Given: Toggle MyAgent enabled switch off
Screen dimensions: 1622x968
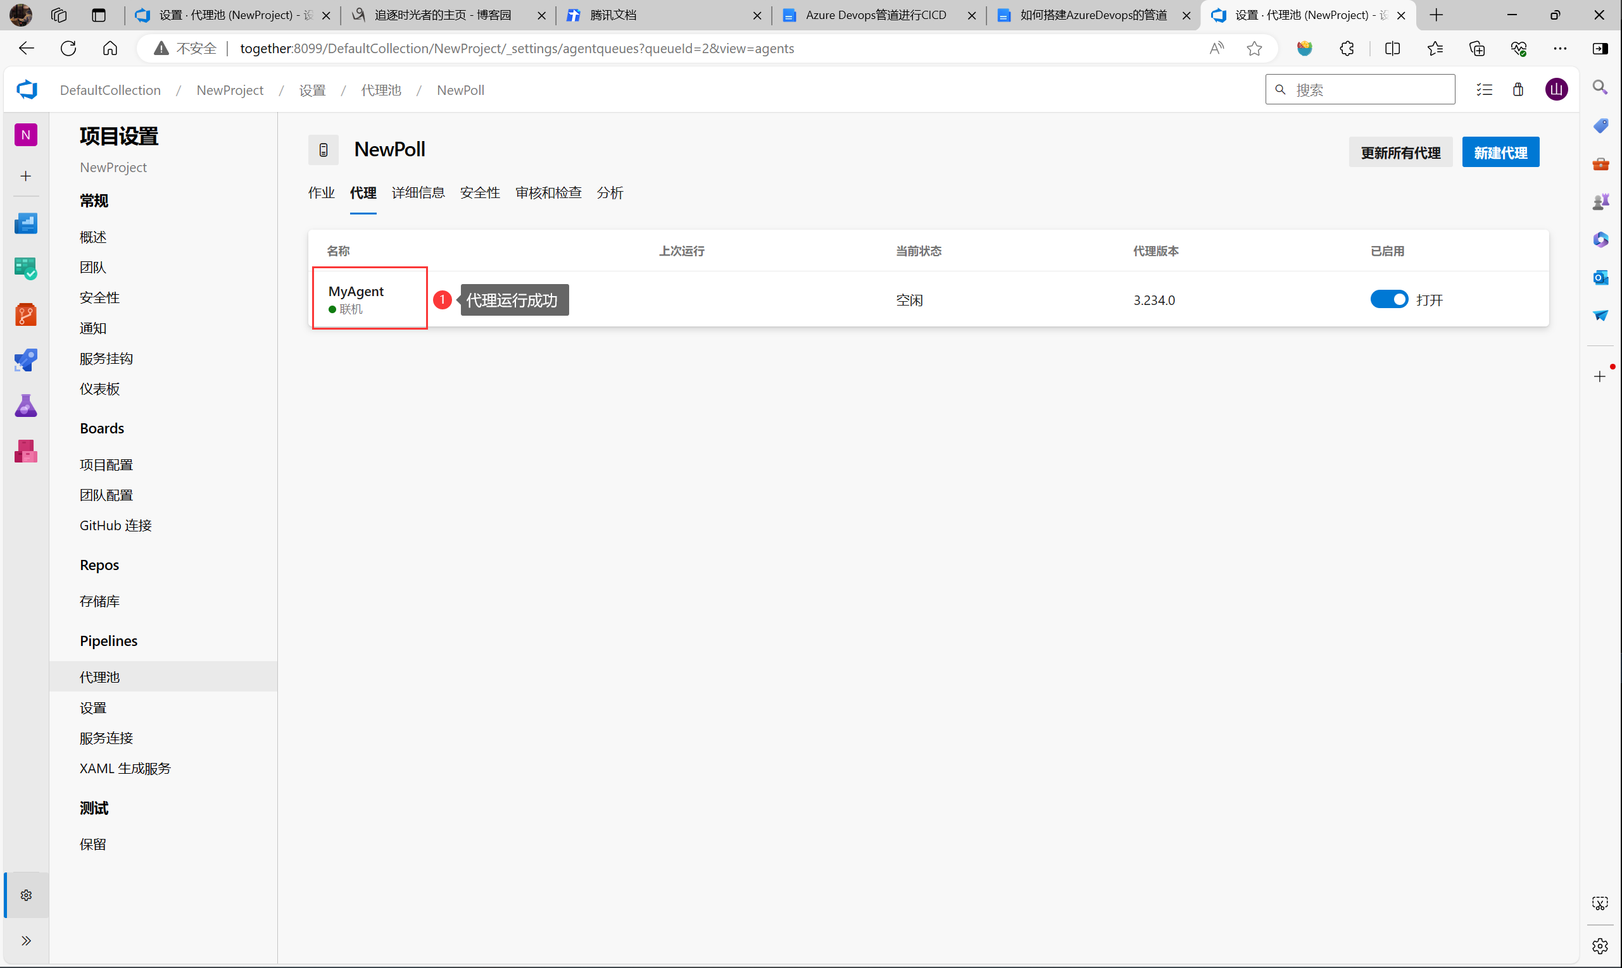Looking at the screenshot, I should coord(1388,299).
